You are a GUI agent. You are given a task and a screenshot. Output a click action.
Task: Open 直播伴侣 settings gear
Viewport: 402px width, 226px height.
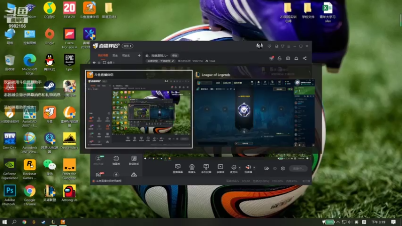coord(283,168)
